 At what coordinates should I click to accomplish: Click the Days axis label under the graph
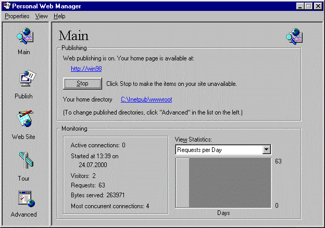[x=223, y=213]
